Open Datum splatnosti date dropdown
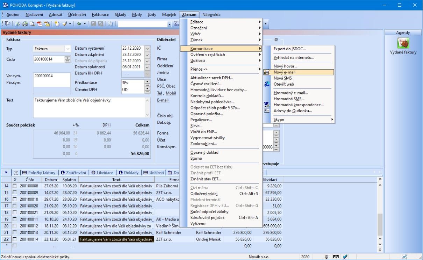Screen dimensions: 423x260 tap(147, 66)
